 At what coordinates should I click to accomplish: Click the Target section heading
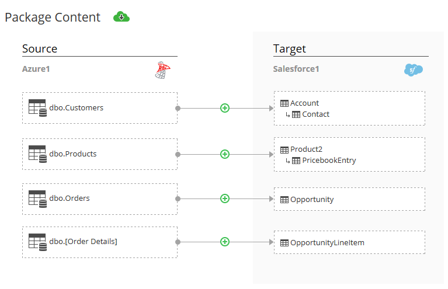[x=290, y=49]
